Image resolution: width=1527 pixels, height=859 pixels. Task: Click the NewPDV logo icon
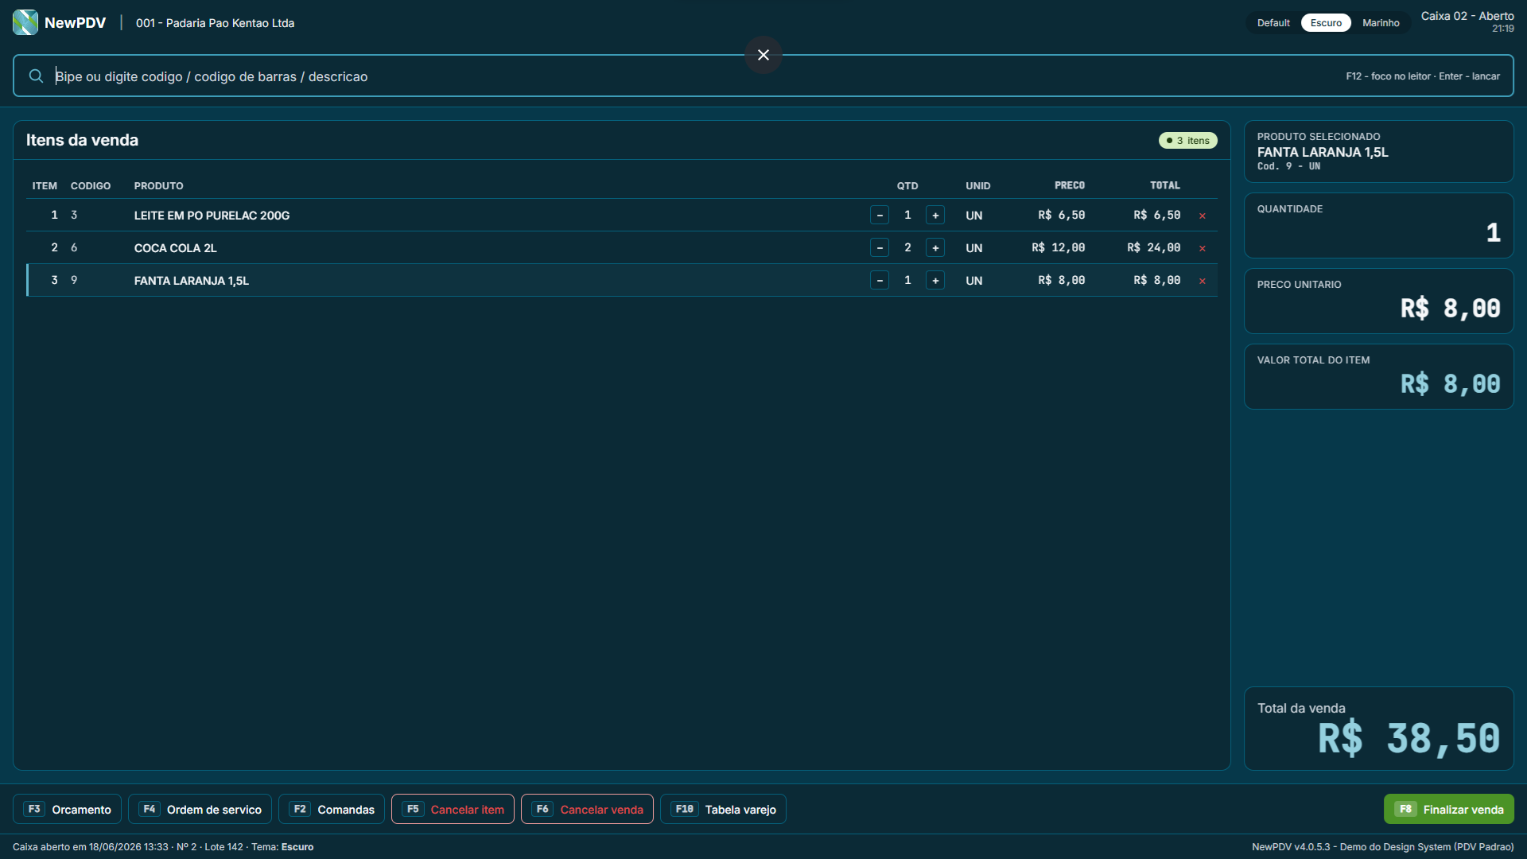pos(25,22)
